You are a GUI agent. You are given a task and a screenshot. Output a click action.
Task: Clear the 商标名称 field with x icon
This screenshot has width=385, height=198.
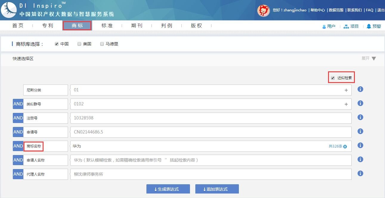tap(345, 147)
